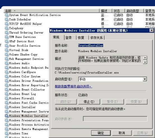The height and width of the screenshot is (138, 155).
Task: Click the 启动类型 column header
Action: point(134,11)
